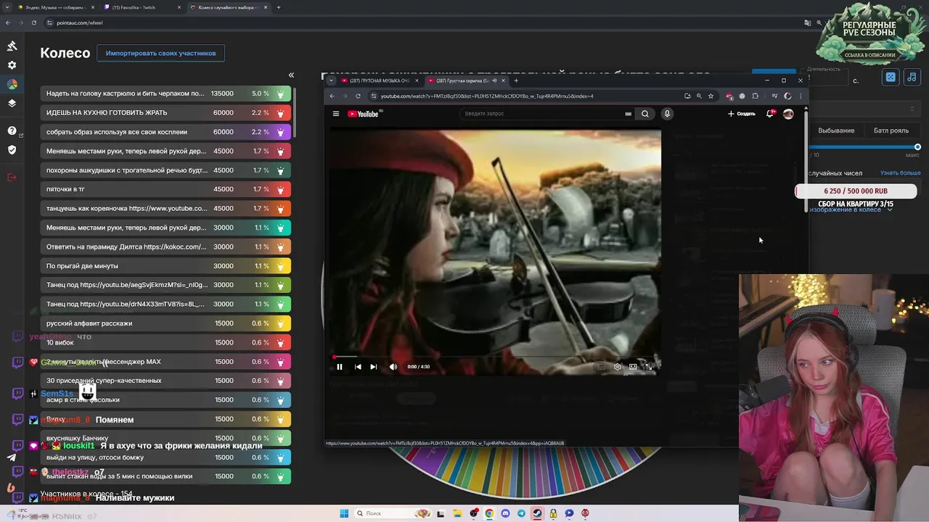
Task: Enter YouTube fullscreen mode
Action: coord(649,367)
